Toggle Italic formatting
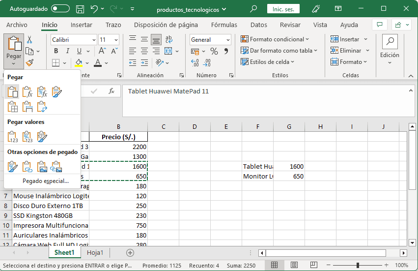The width and height of the screenshot is (418, 271). pyautogui.click(x=67, y=51)
